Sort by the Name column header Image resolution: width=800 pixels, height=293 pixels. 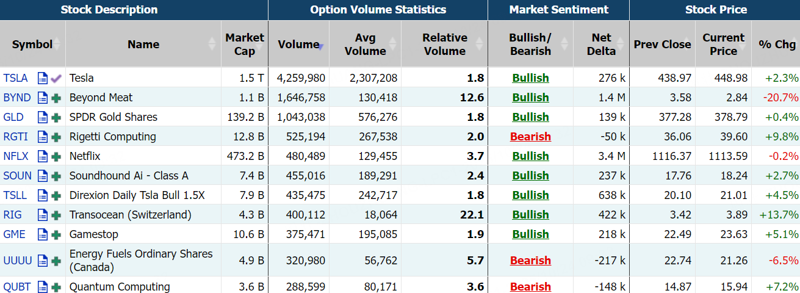coord(143,44)
